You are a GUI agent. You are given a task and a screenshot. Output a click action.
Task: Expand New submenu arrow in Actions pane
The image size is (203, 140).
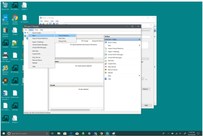point(139,45)
